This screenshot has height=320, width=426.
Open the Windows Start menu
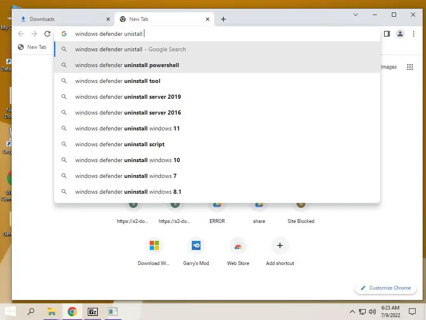(x=10, y=312)
